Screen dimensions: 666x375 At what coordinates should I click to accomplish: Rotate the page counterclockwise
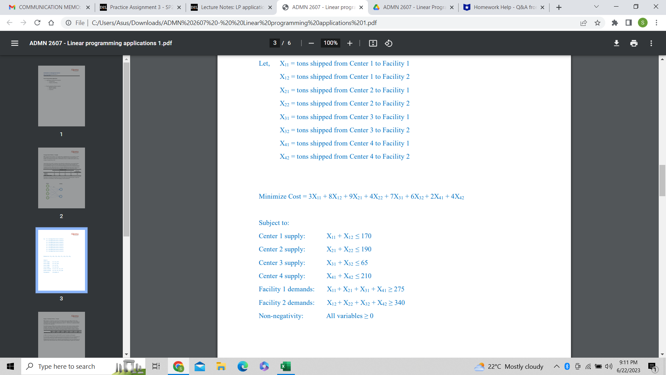point(388,43)
